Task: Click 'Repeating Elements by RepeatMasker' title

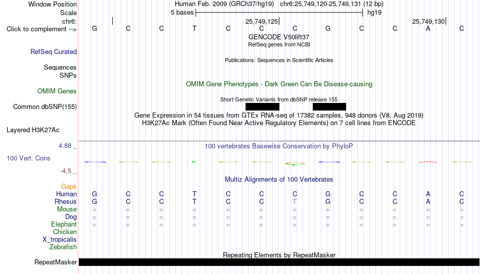Action: pos(279,255)
